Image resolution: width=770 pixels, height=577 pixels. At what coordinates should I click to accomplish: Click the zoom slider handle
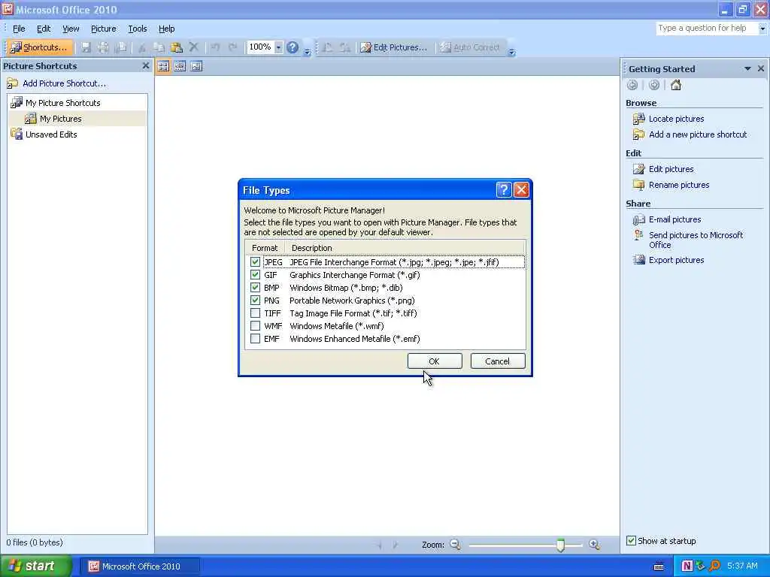[x=560, y=545]
